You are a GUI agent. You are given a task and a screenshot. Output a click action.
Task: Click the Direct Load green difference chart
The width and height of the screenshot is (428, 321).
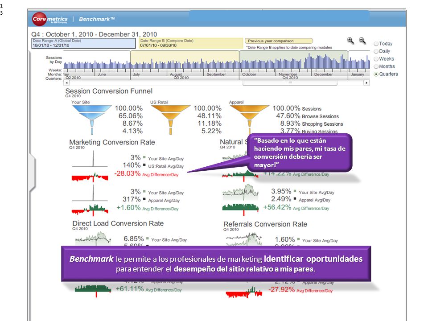pos(93,290)
